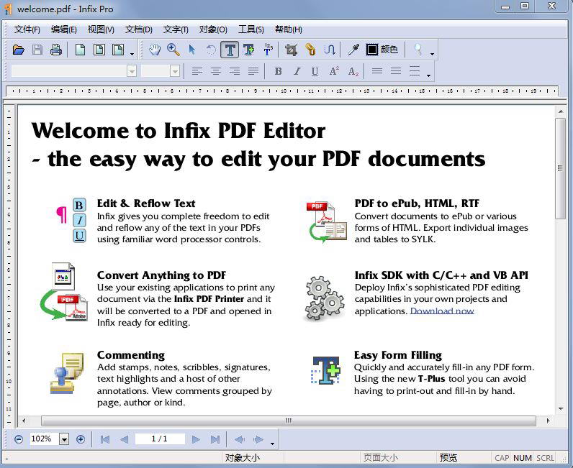The width and height of the screenshot is (573, 468).
Task: Open the 文字(T) menu
Action: [x=176, y=29]
